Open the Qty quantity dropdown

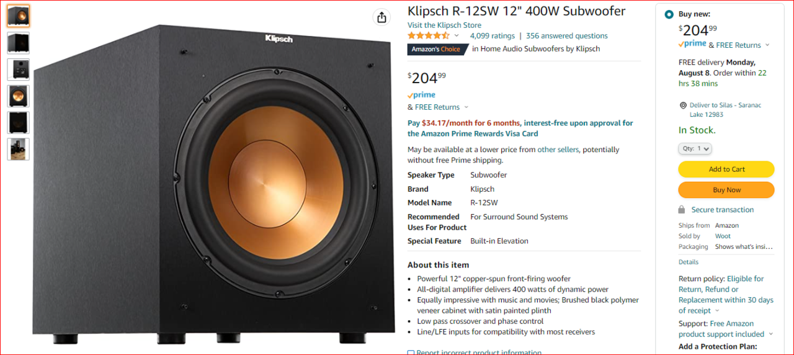coord(695,149)
